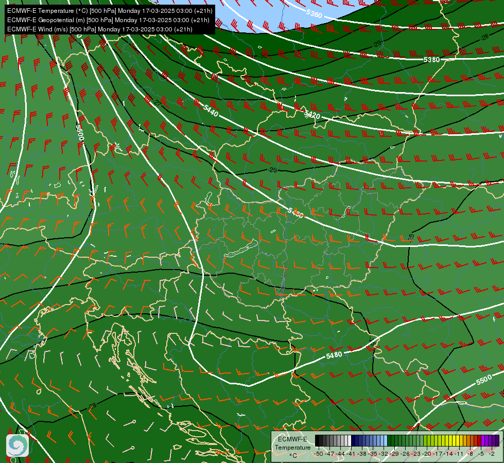Viewport: 504px width, 463px height.
Task: Click the -25 isotherm label
Action: 411,238
